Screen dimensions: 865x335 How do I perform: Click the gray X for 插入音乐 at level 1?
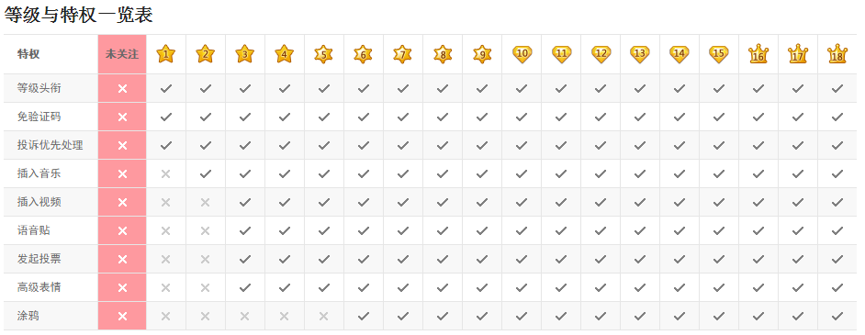[165, 173]
